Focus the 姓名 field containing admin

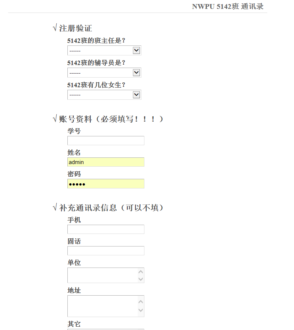[x=106, y=162]
